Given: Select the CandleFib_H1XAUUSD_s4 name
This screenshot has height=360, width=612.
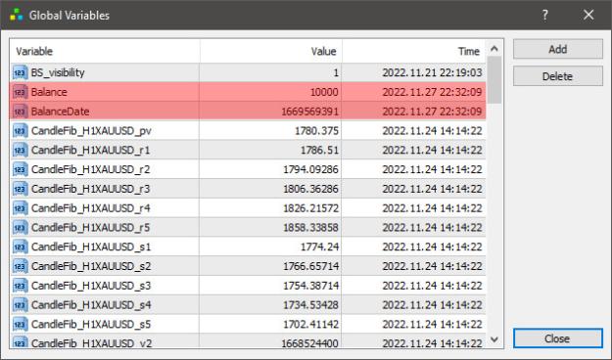Looking at the screenshot, I should pyautogui.click(x=91, y=305).
